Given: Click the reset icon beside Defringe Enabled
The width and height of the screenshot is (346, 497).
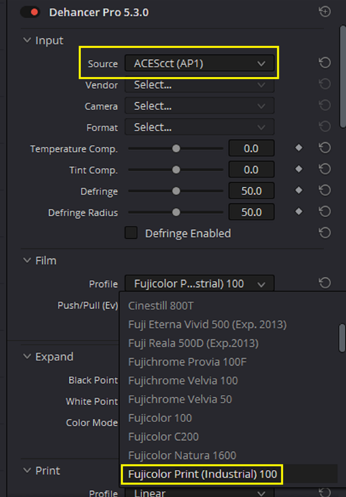Looking at the screenshot, I should tap(325, 233).
